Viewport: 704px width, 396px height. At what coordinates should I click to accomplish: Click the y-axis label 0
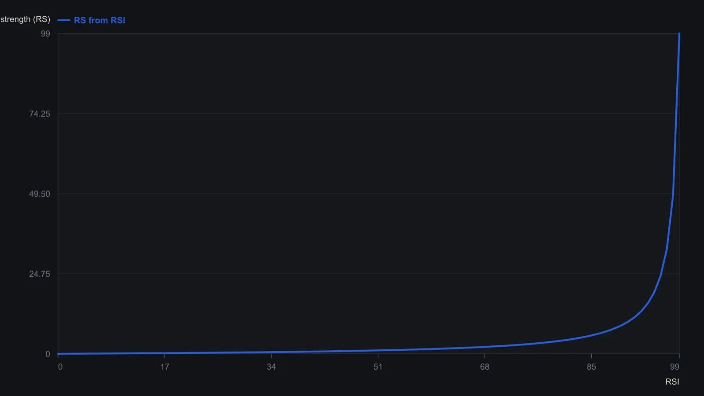click(x=48, y=354)
